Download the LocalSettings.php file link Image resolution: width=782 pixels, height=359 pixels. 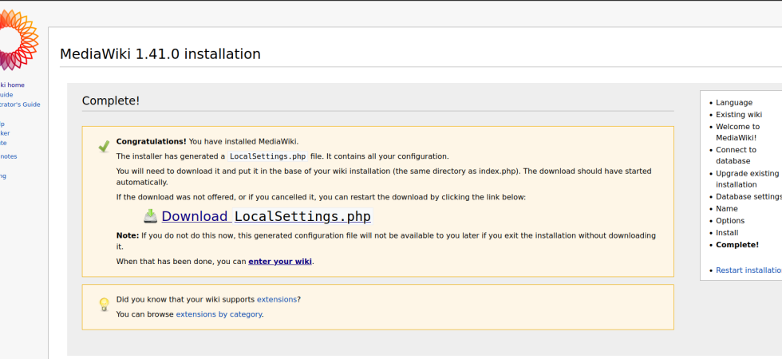267,216
